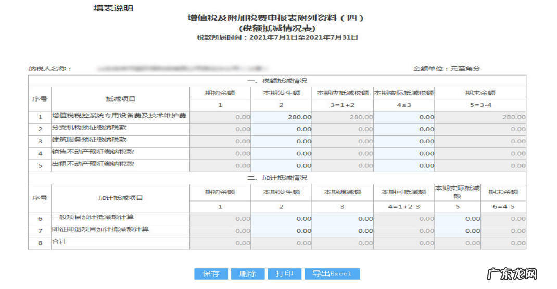
Task: Edit 本期实际抵减税额 for 销售不动产预征缴纳税款
Action: click(404, 154)
